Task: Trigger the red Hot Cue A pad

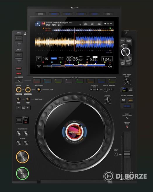Action: point(36,81)
